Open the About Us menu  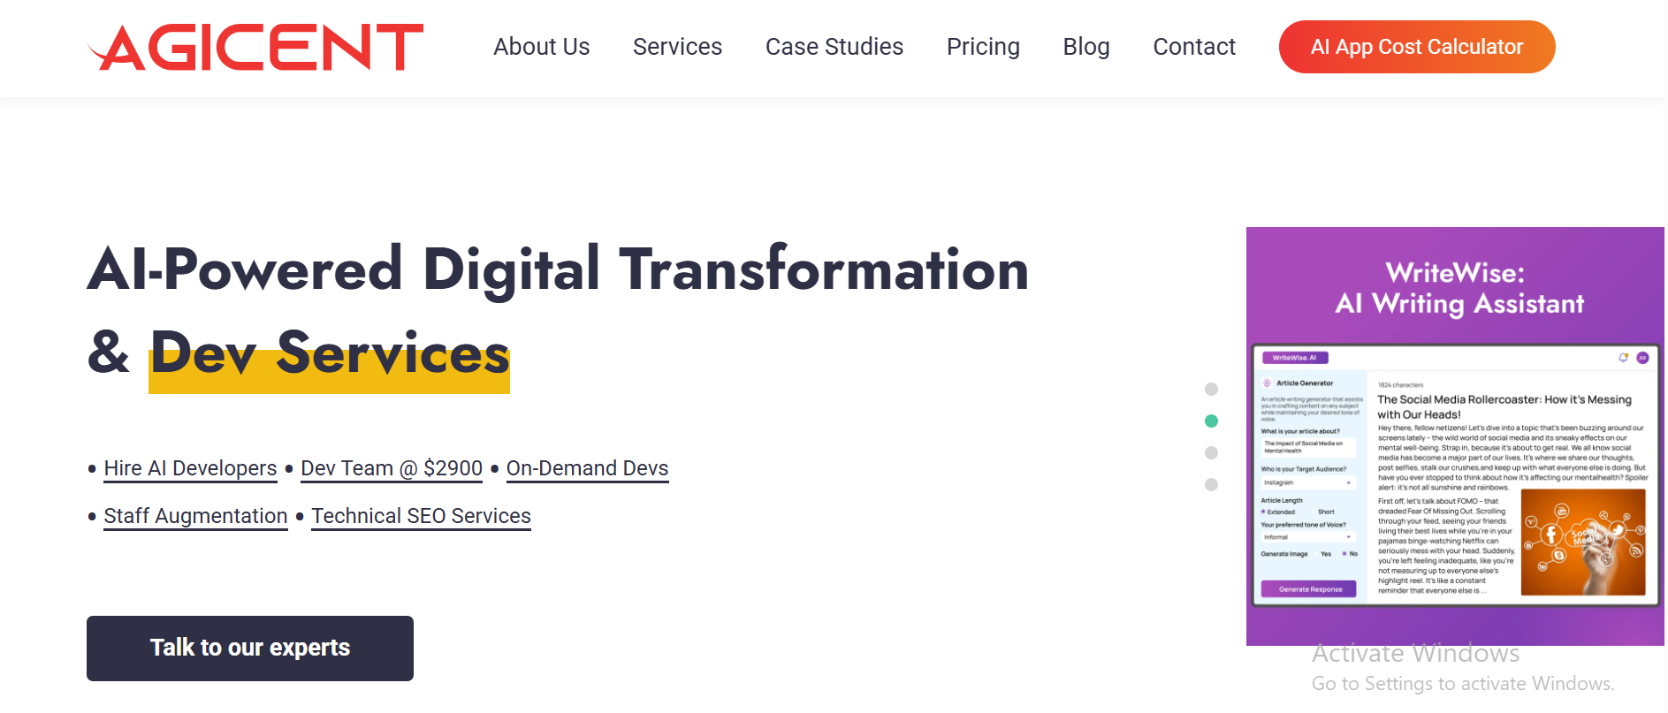coord(541,47)
